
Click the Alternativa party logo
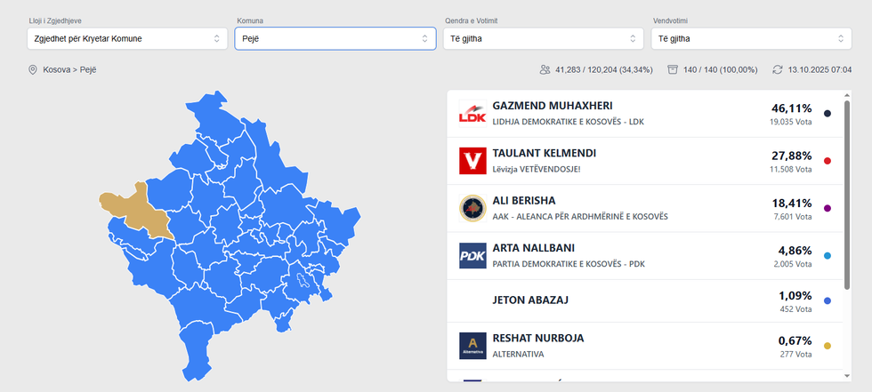tap(471, 346)
